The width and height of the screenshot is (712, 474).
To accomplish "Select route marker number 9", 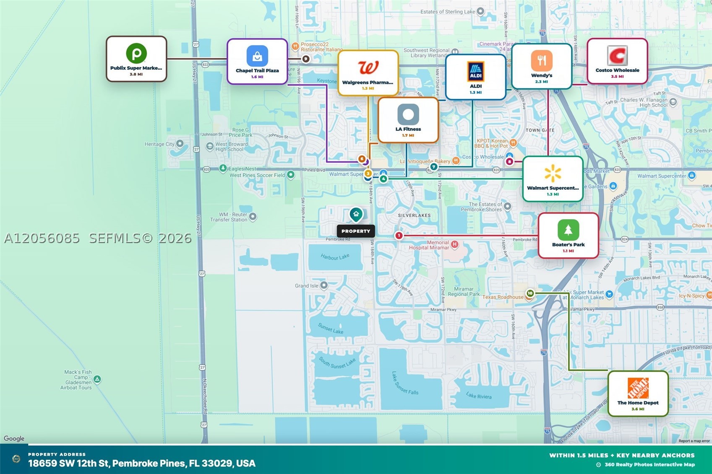I will pos(306,59).
